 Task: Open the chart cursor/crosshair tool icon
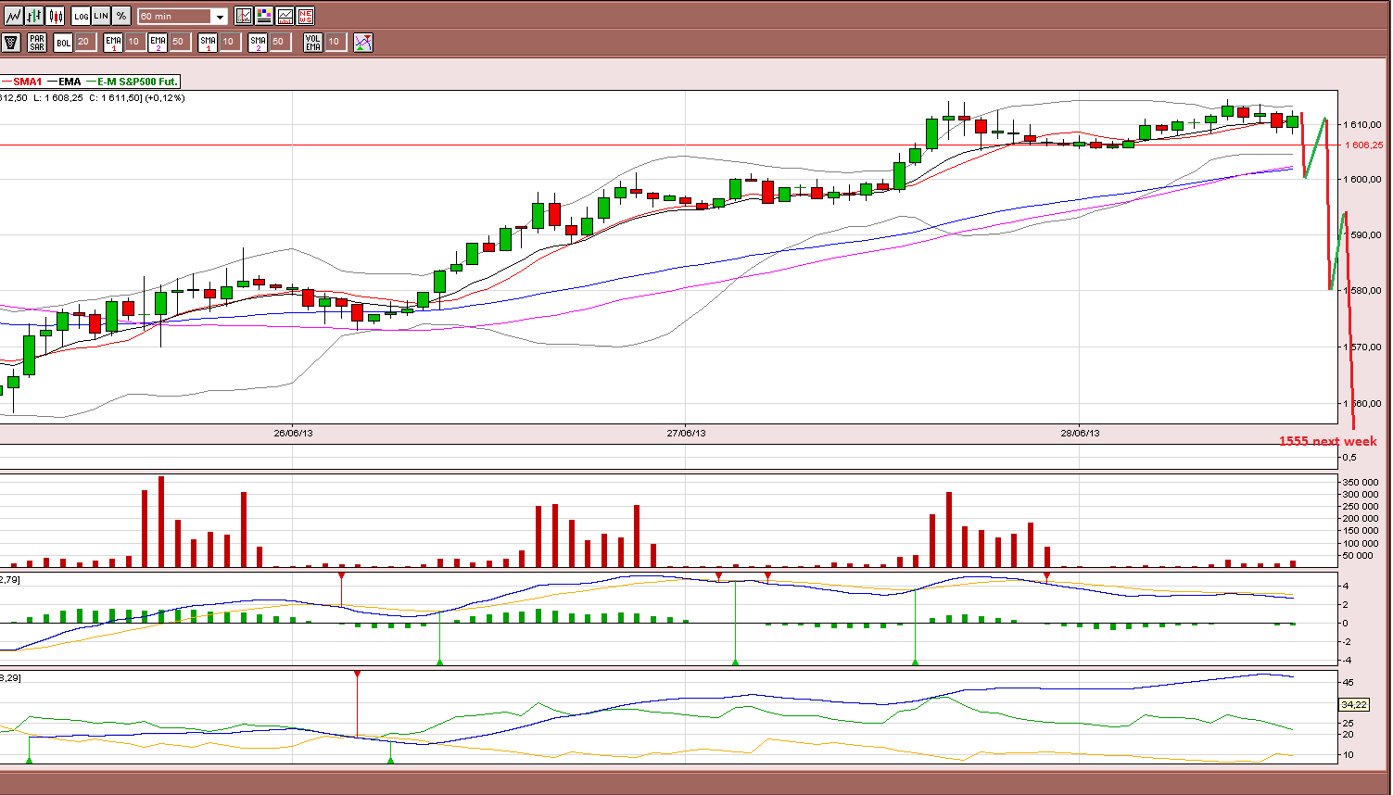tap(244, 16)
